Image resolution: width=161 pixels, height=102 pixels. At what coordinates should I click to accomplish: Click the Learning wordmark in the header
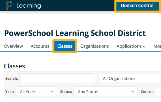point(29,6)
